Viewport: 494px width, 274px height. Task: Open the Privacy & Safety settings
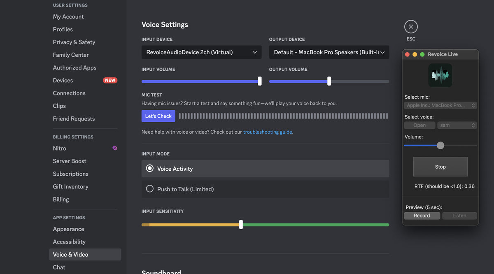74,42
